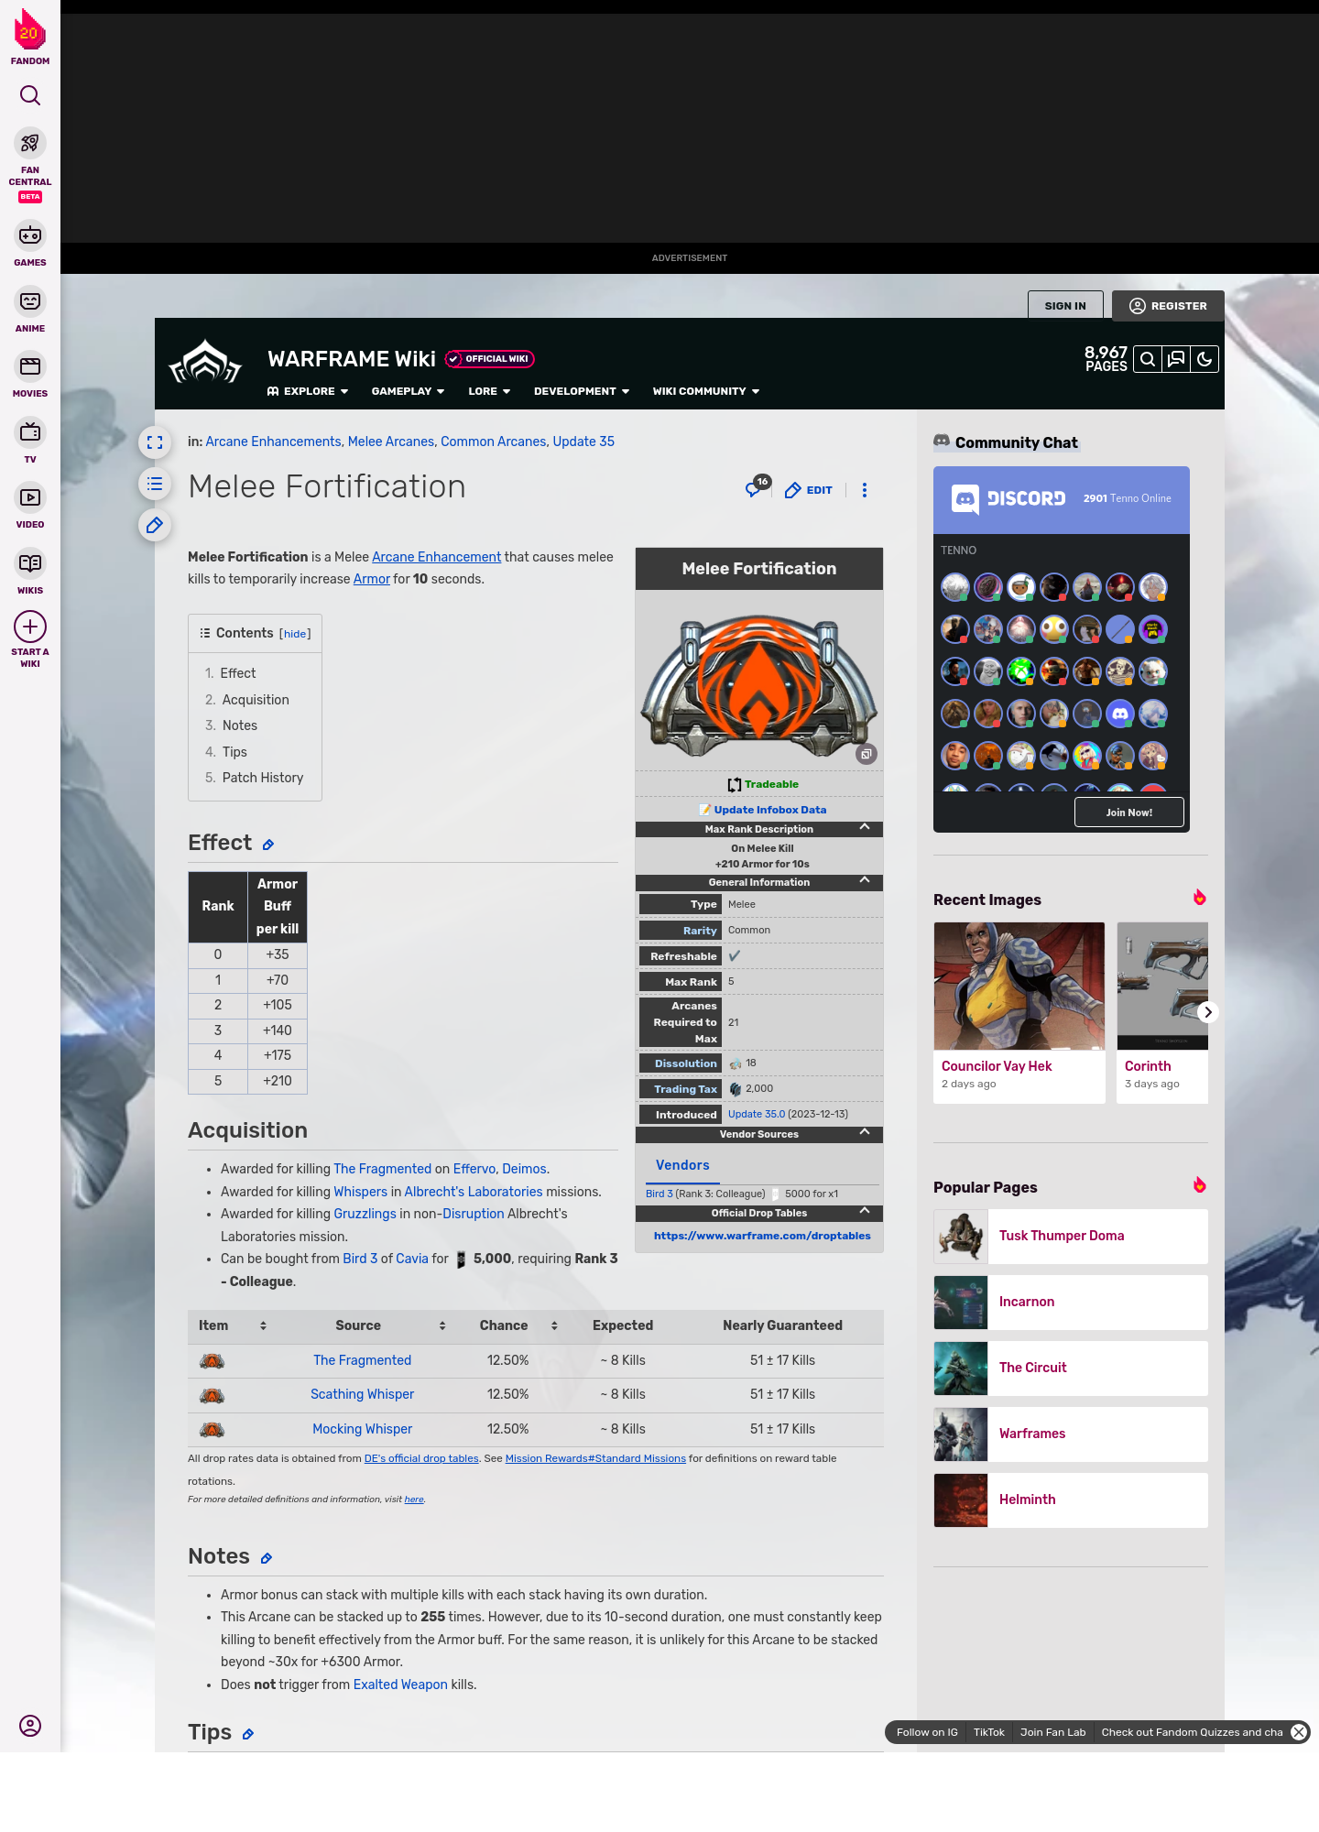Open the Wikis section icon

30,563
